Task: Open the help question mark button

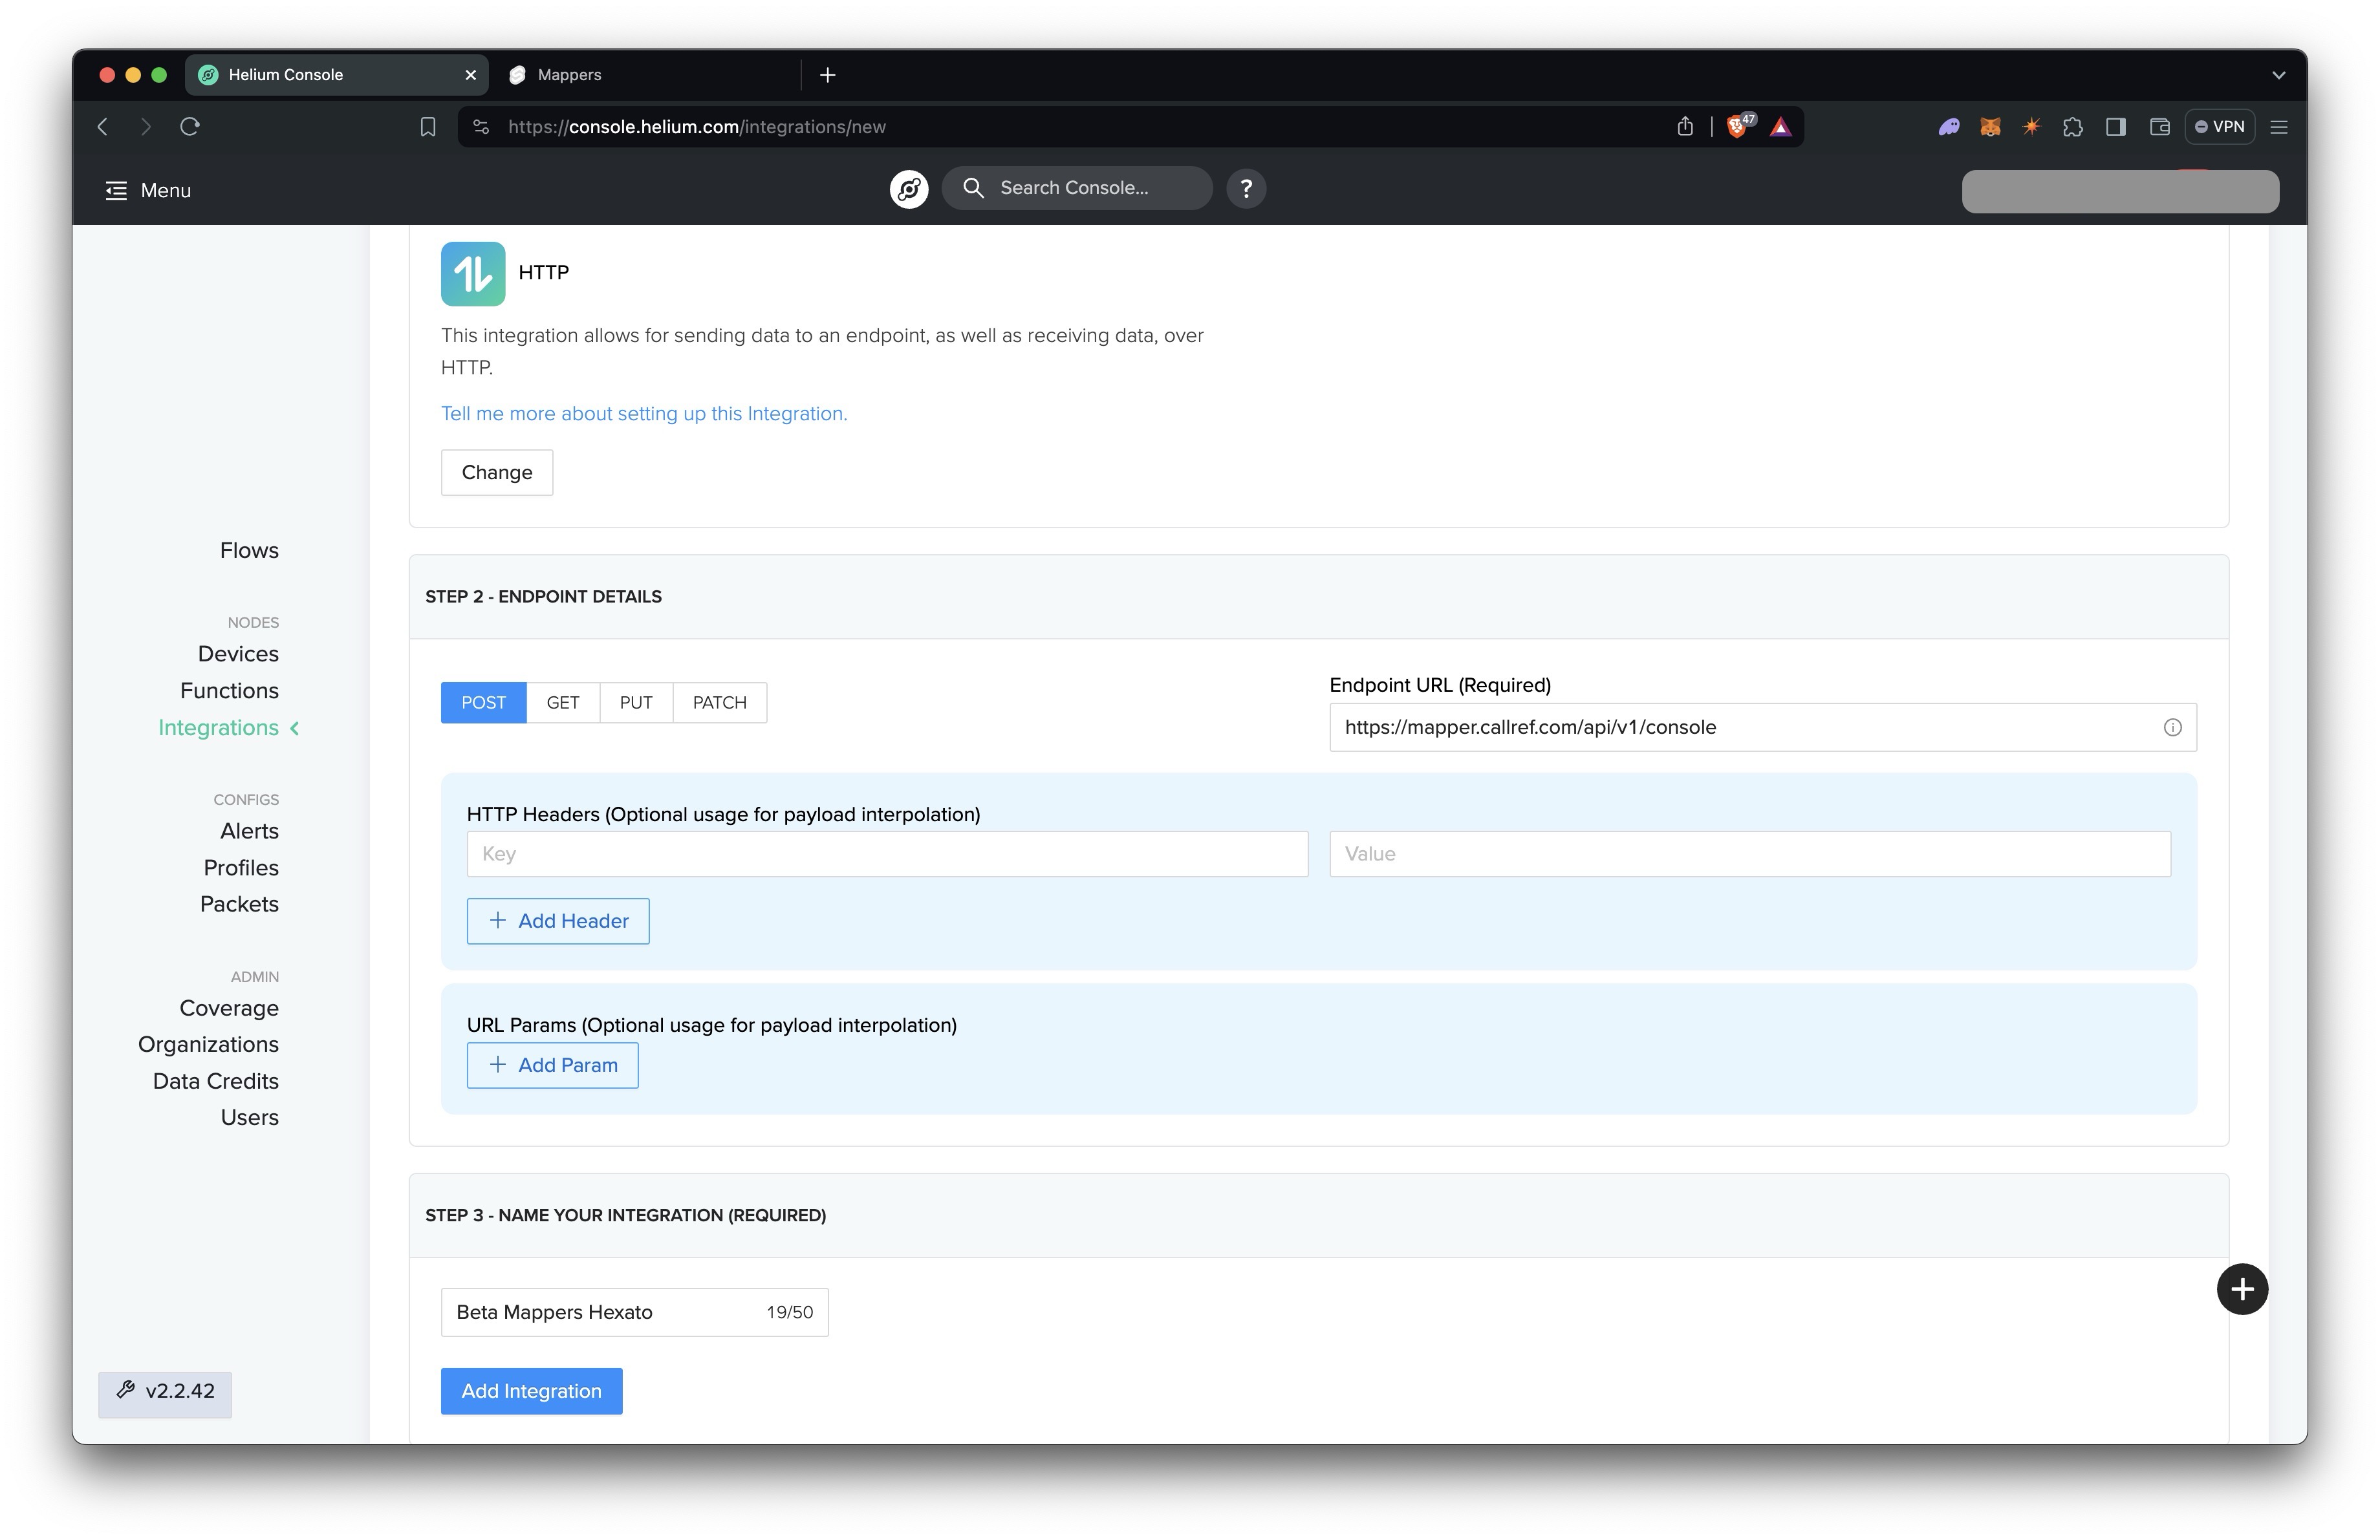Action: (x=1246, y=188)
